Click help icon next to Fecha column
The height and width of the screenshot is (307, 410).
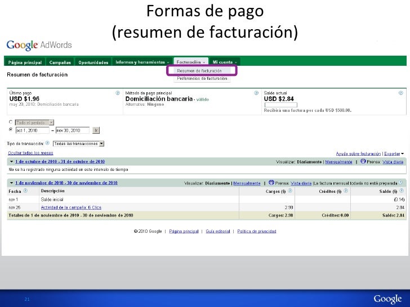25,191
